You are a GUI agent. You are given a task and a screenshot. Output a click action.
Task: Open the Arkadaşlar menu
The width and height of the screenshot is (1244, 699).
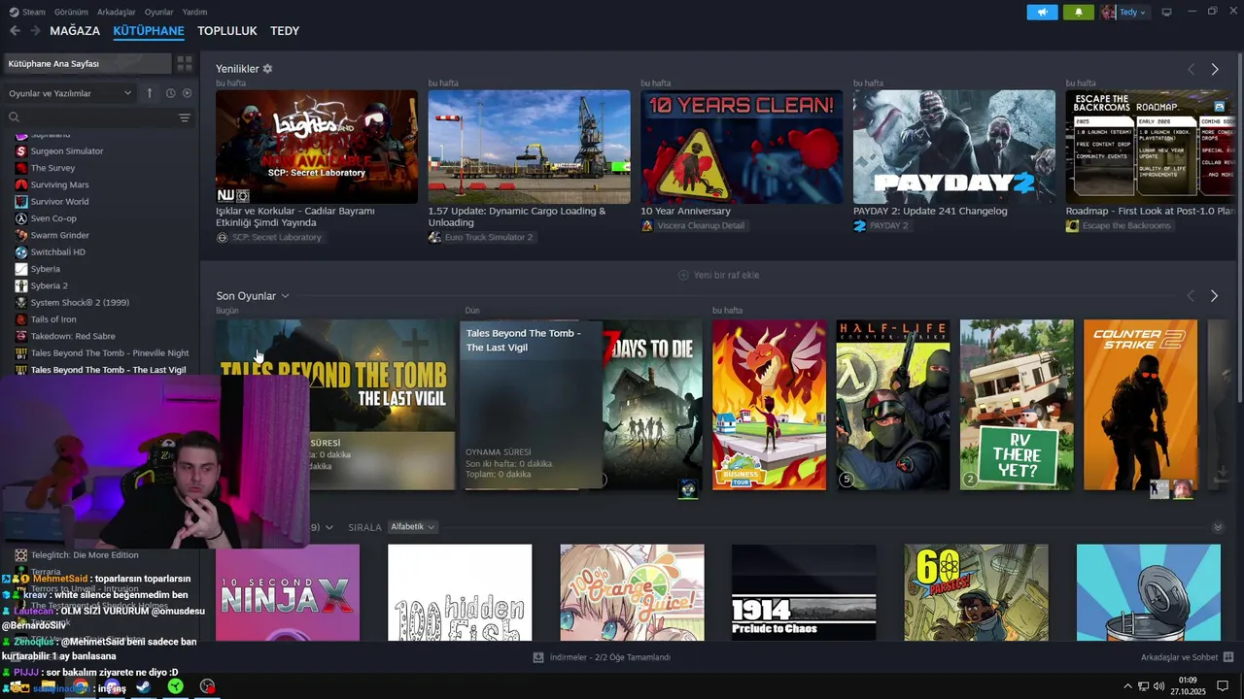[117, 12]
